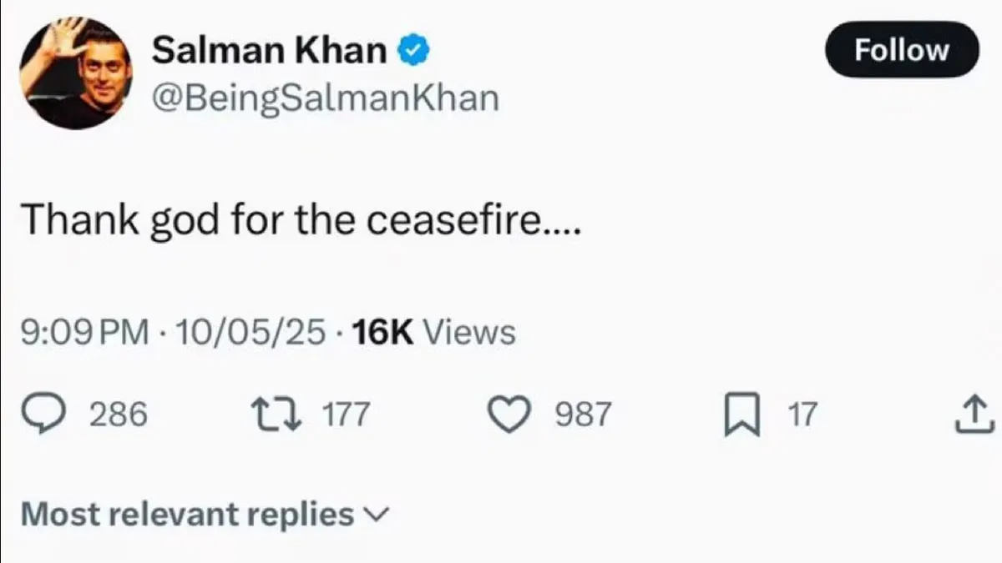
Task: Open the share upload icon
Action: 975,412
